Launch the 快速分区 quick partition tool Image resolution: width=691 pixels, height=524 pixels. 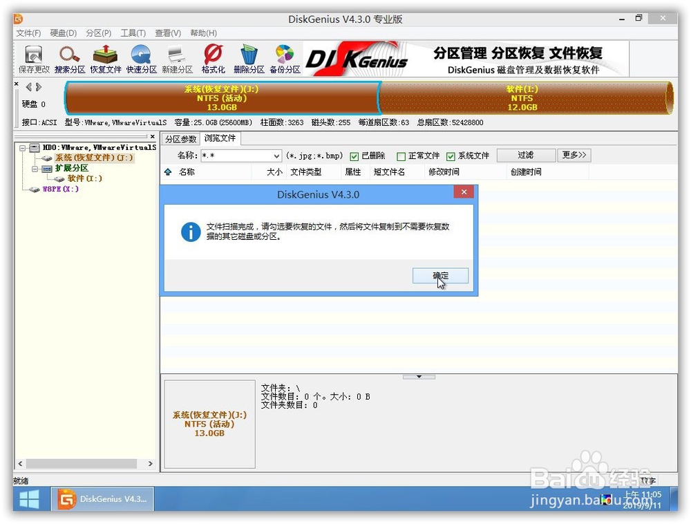140,58
